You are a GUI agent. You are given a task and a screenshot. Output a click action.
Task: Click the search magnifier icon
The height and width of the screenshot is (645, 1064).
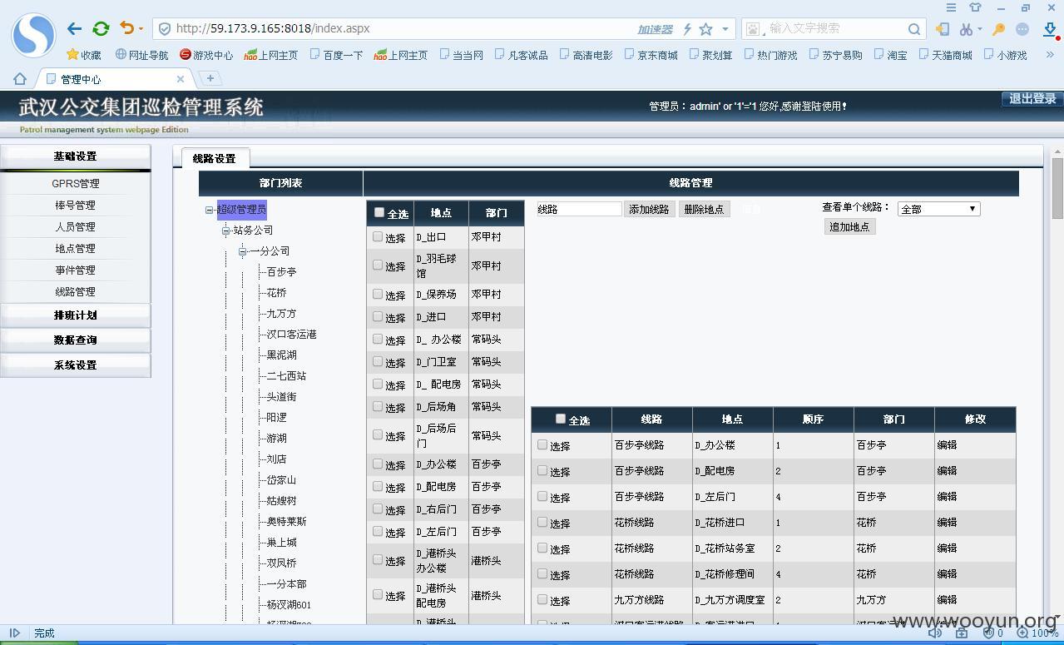click(x=913, y=29)
